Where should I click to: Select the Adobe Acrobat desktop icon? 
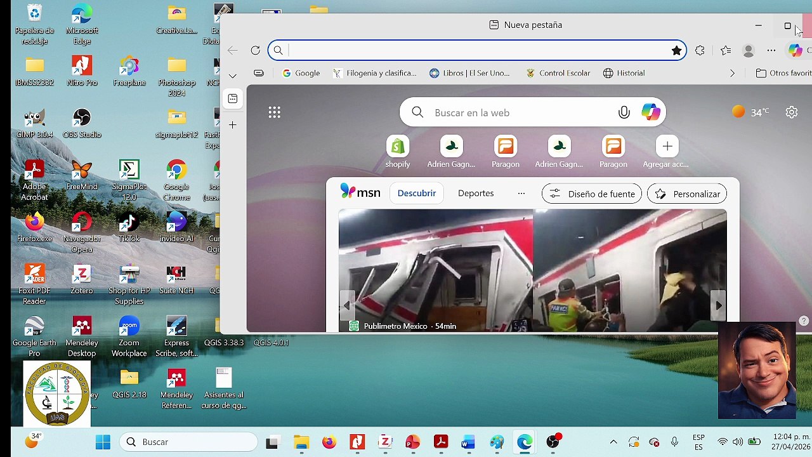[x=34, y=180]
